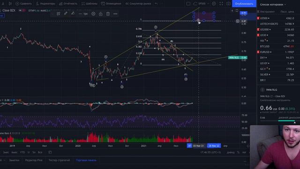Open the Тестер стратегий tab
Screen dimensions: 300x169
[x=59, y=160]
